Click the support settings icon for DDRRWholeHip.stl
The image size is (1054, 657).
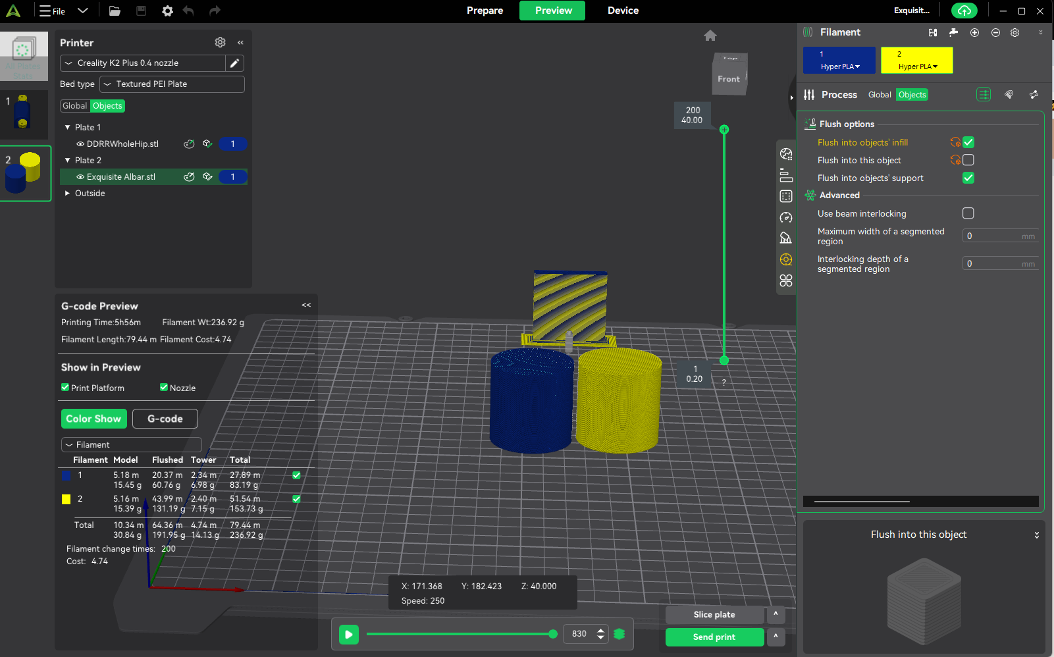click(207, 144)
